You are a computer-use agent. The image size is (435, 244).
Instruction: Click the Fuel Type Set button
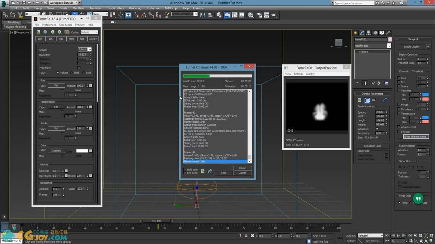click(x=56, y=86)
